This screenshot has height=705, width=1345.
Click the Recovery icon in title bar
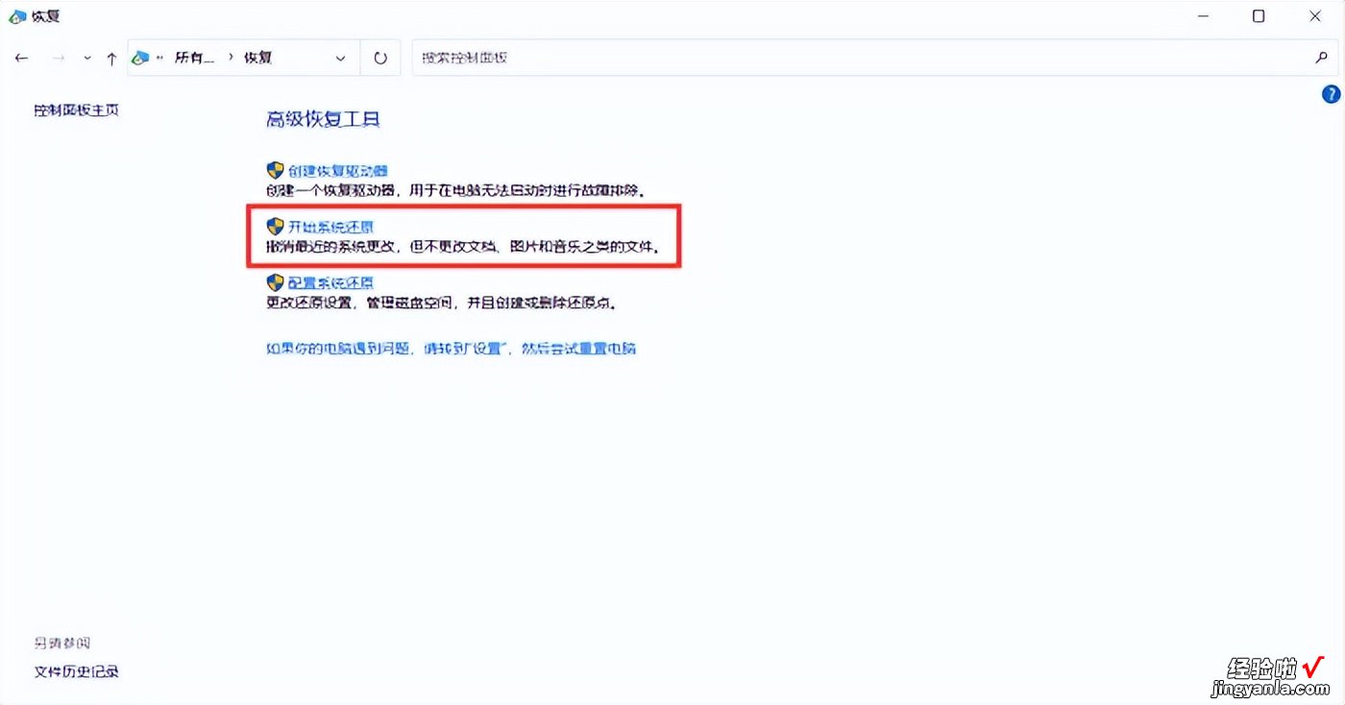(17, 16)
